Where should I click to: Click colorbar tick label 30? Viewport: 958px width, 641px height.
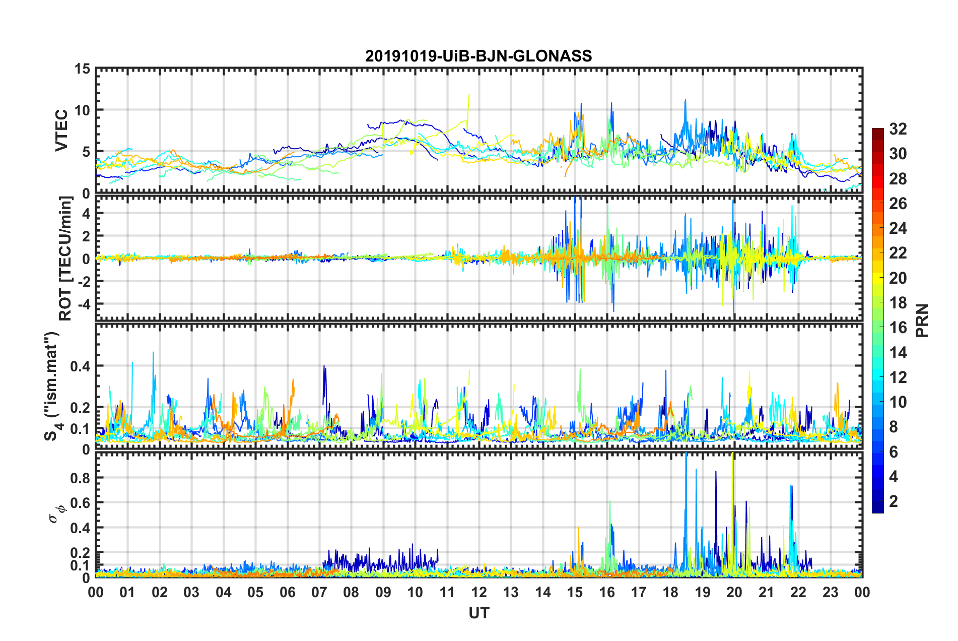[x=898, y=154]
